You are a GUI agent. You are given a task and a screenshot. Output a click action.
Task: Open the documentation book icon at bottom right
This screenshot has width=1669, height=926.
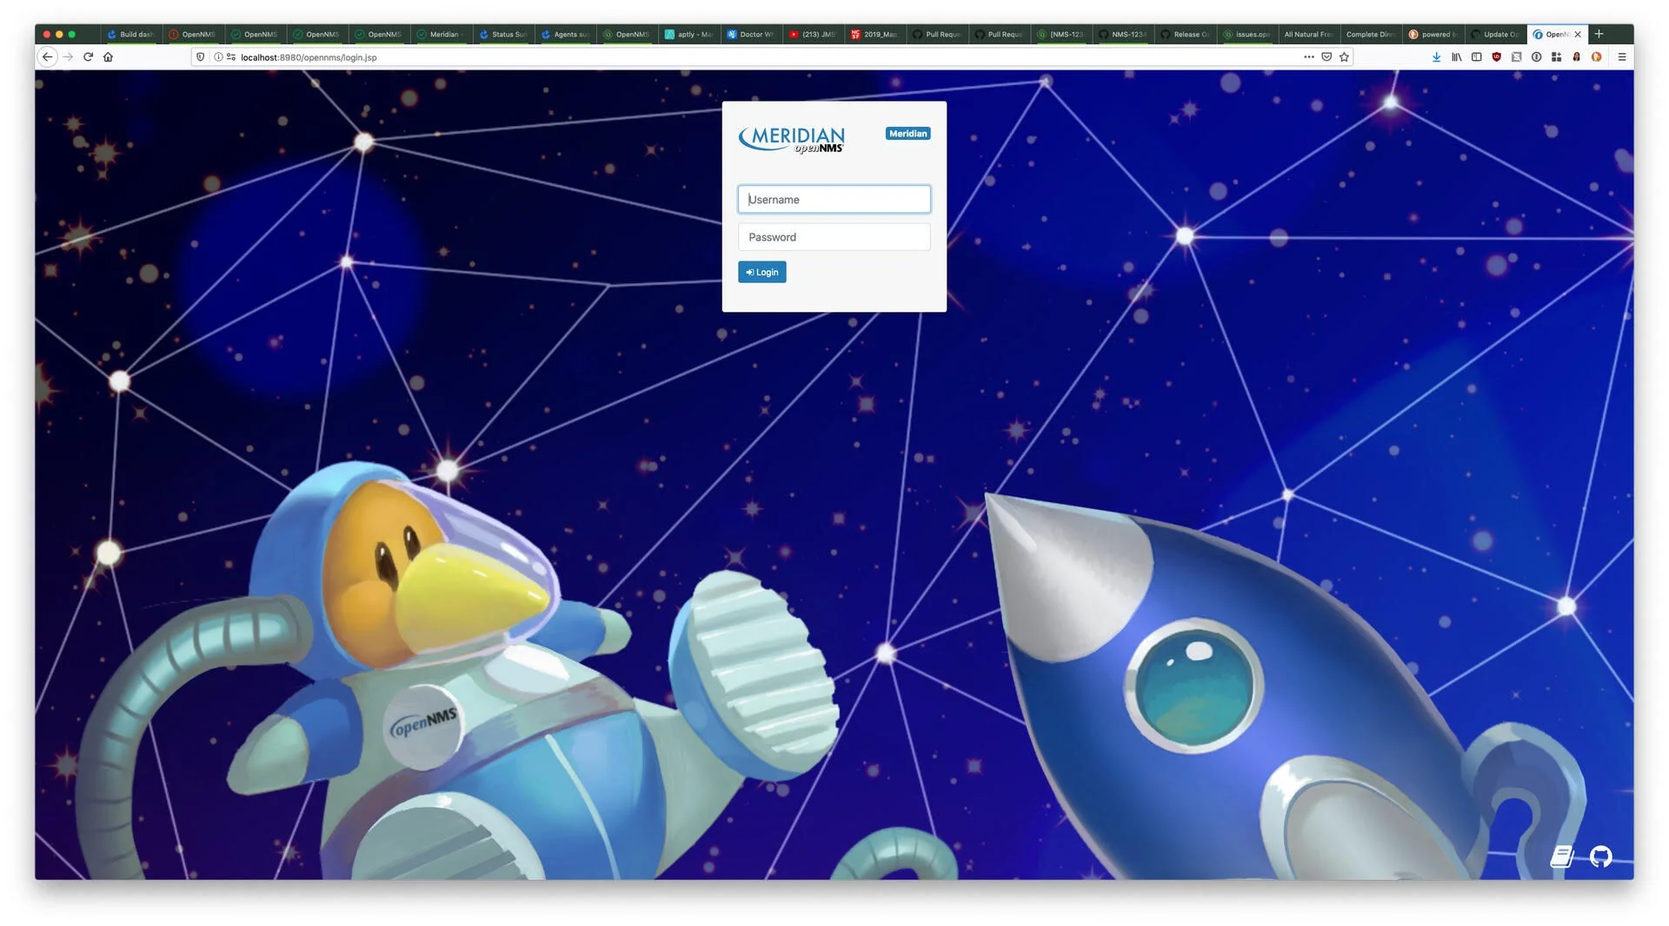point(1562,857)
